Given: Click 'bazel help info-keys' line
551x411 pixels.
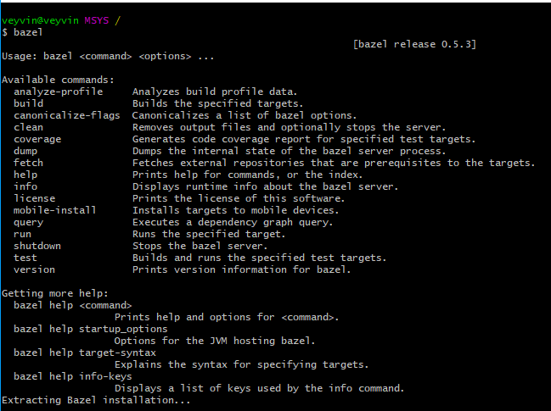Looking at the screenshot, I should [x=73, y=376].
